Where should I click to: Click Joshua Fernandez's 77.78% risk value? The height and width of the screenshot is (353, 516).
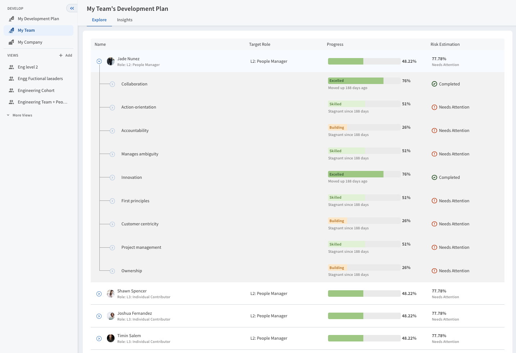click(x=439, y=313)
